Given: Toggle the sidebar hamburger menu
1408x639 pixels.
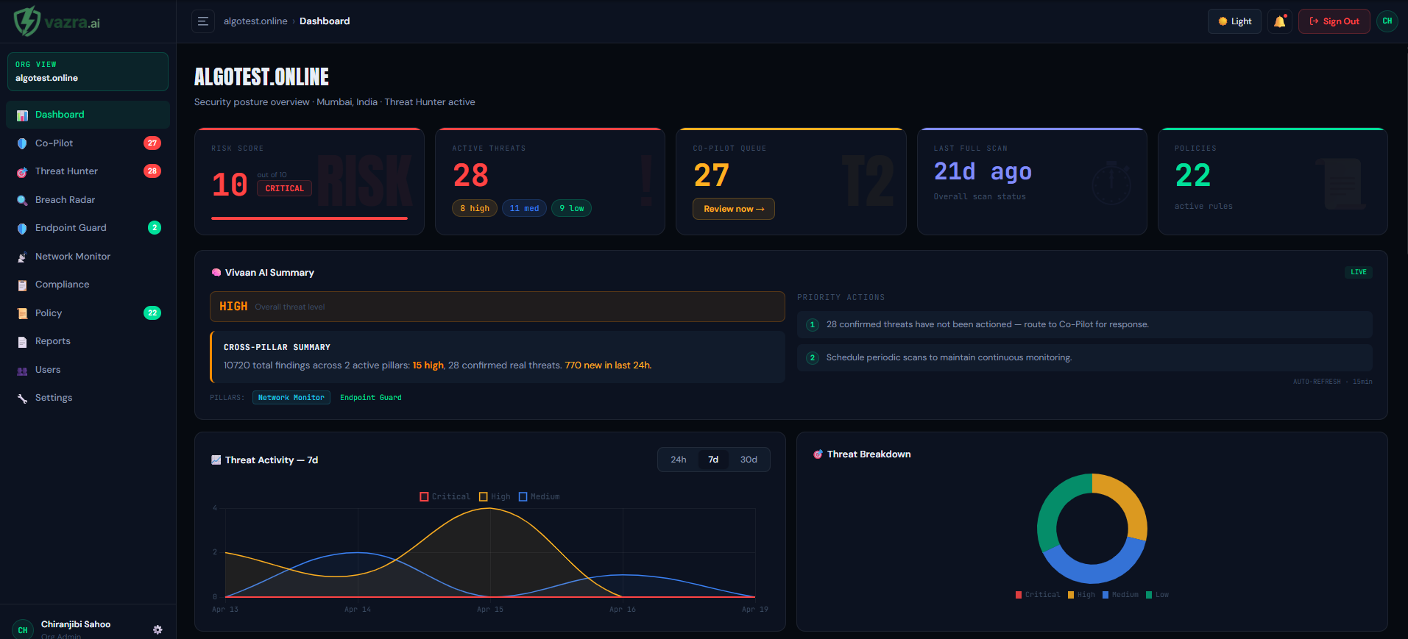Looking at the screenshot, I should click(x=203, y=21).
